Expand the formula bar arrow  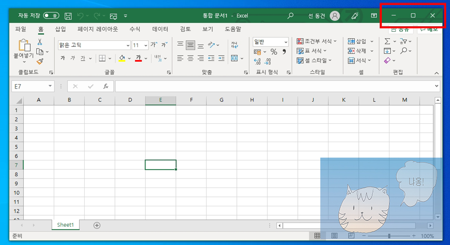click(436, 86)
